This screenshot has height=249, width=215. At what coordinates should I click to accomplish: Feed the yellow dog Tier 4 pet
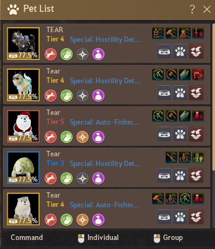coord(164,93)
